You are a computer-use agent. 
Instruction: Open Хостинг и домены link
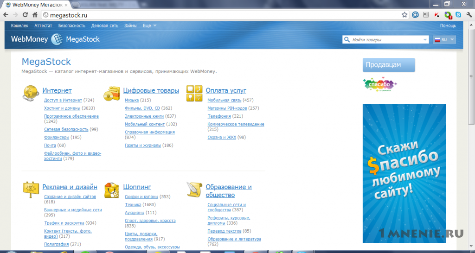62,108
